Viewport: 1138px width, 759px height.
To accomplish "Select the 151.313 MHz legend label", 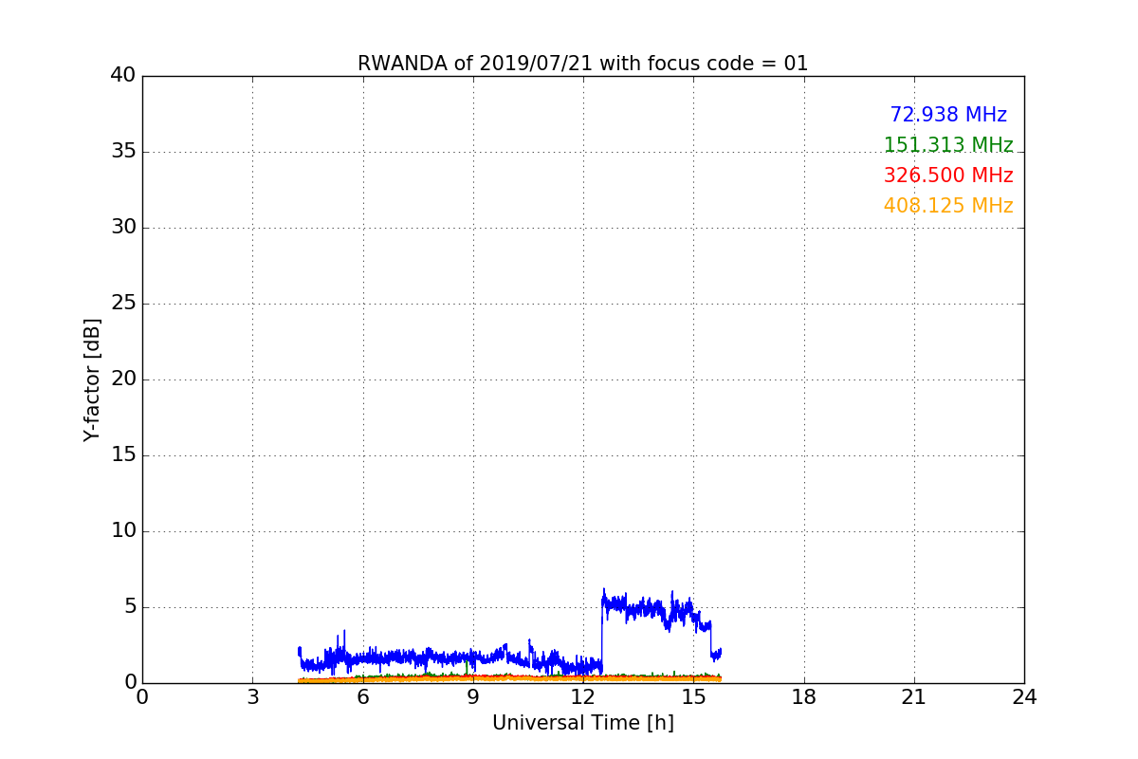I will tap(948, 145).
